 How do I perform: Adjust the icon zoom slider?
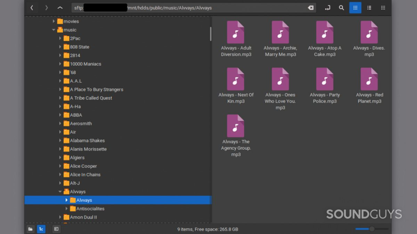(x=371, y=229)
